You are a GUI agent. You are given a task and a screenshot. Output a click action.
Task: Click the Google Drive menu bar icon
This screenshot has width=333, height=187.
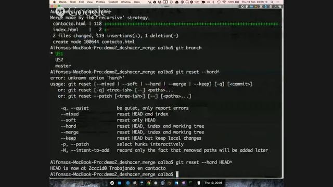pos(155,2)
